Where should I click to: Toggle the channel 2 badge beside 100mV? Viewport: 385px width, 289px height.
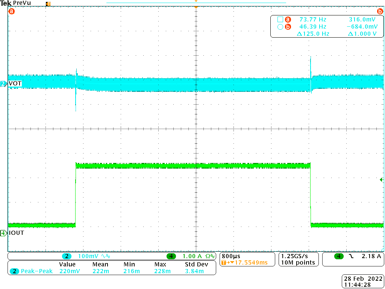coord(67,256)
